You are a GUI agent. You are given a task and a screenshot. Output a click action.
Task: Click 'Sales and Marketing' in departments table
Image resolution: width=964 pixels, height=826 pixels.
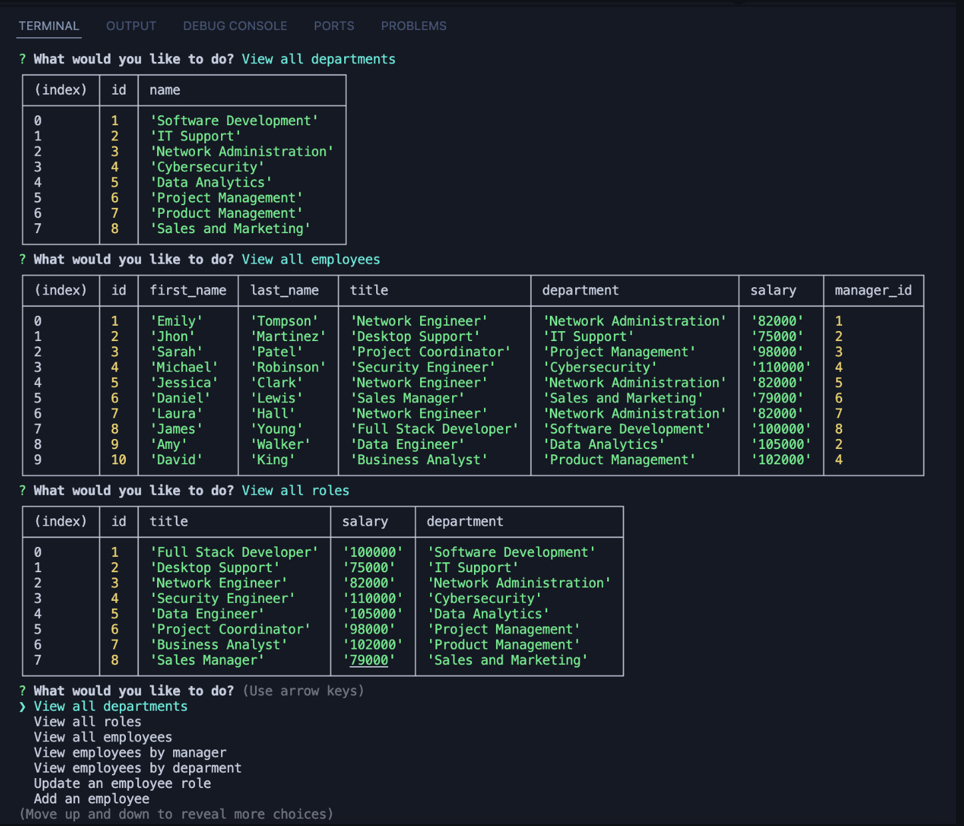pos(230,228)
